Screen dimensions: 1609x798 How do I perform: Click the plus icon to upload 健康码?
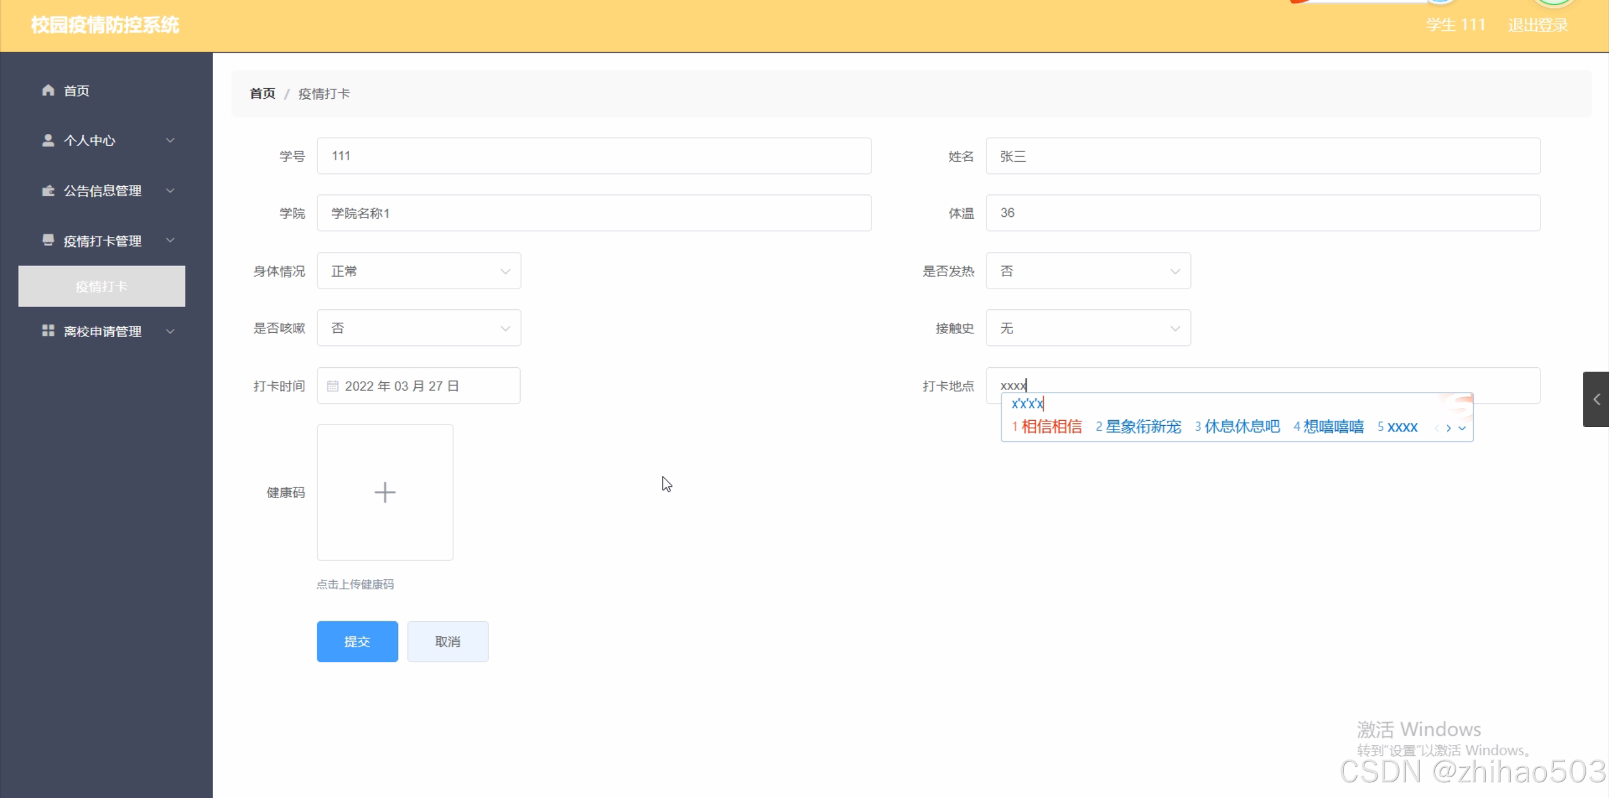tap(385, 492)
